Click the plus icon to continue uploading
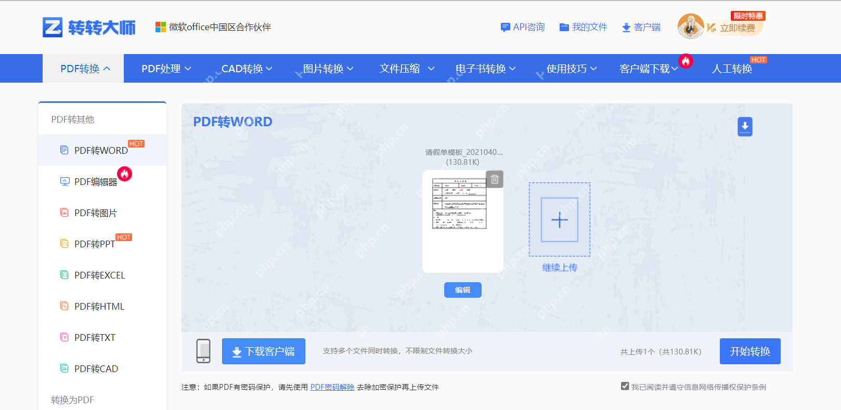This screenshot has width=841, height=410. point(560,220)
